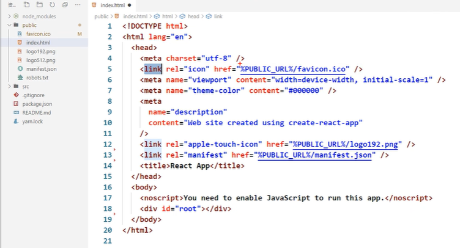Click the robots.txt file icon
Screen dimensions: 460x248
20,78
